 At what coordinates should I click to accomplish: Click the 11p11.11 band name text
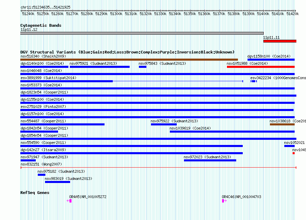coord(271,38)
